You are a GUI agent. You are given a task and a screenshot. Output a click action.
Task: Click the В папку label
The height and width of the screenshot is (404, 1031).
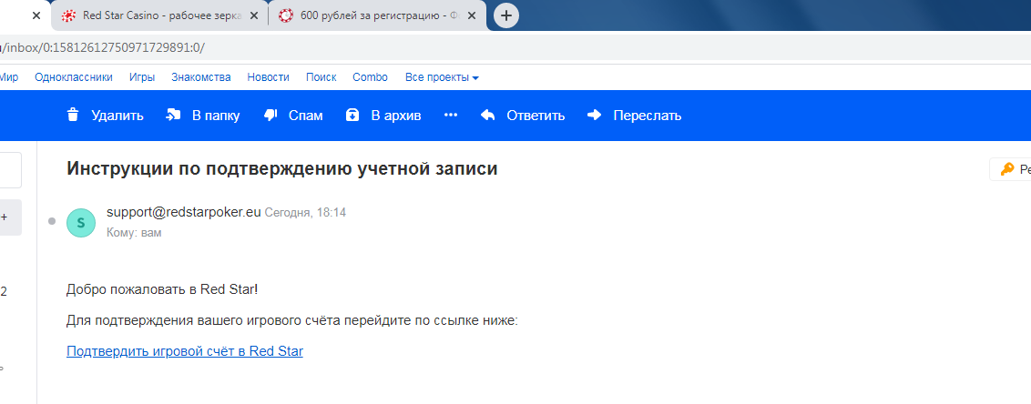[x=216, y=116]
